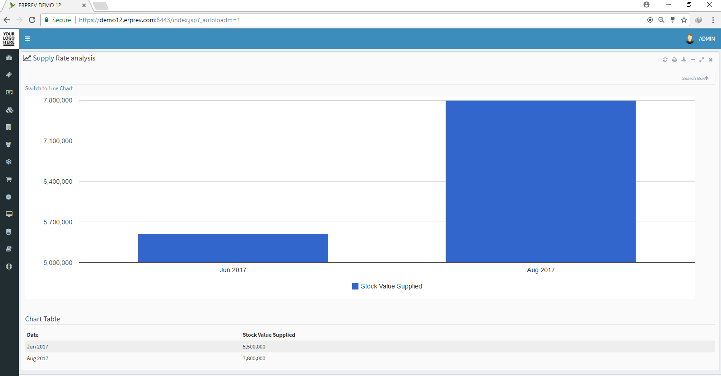Click the key password icon in address bar

(673, 20)
